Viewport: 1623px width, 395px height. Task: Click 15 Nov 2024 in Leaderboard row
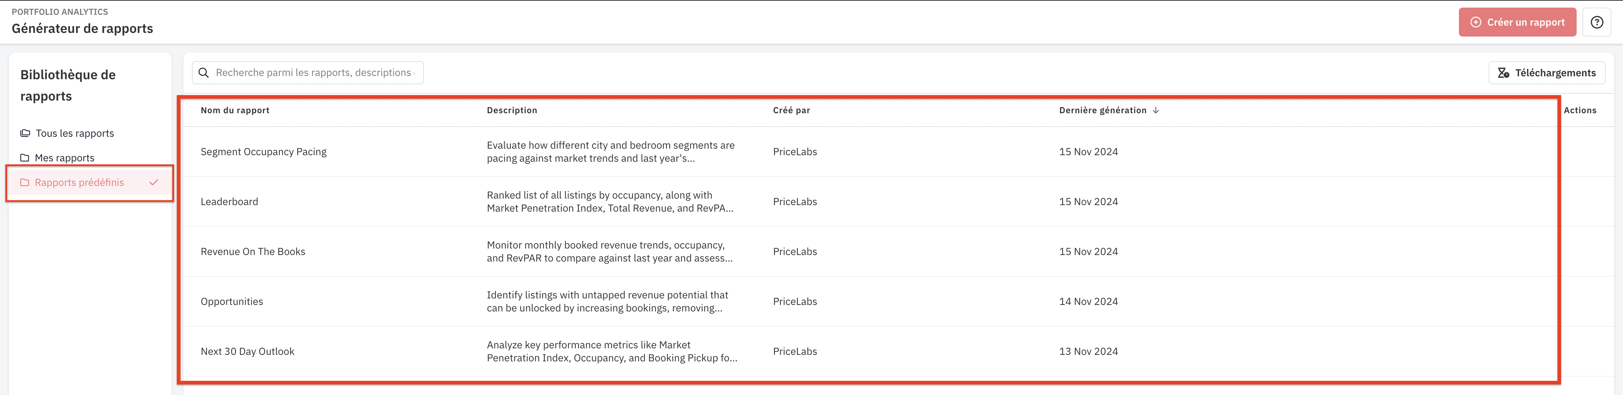point(1088,201)
